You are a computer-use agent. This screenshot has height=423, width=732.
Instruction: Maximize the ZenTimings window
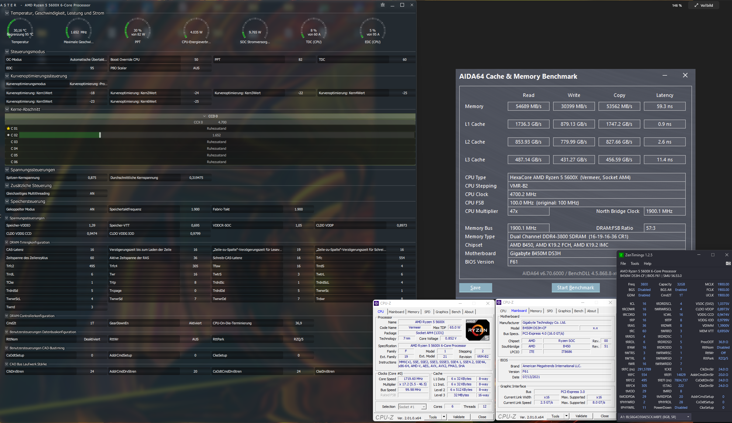point(713,255)
